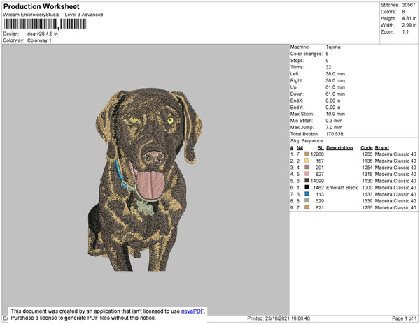Click the Brand column header
The image size is (420, 324).
(x=381, y=148)
